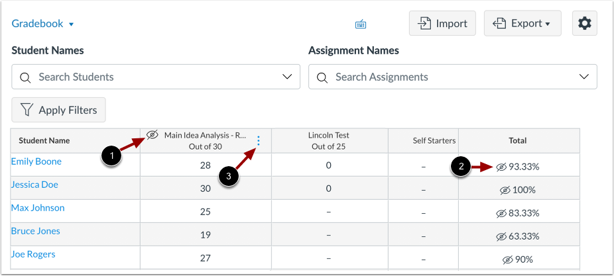This screenshot has width=614, height=276.
Task: Open Gradebook settings gear
Action: [585, 23]
